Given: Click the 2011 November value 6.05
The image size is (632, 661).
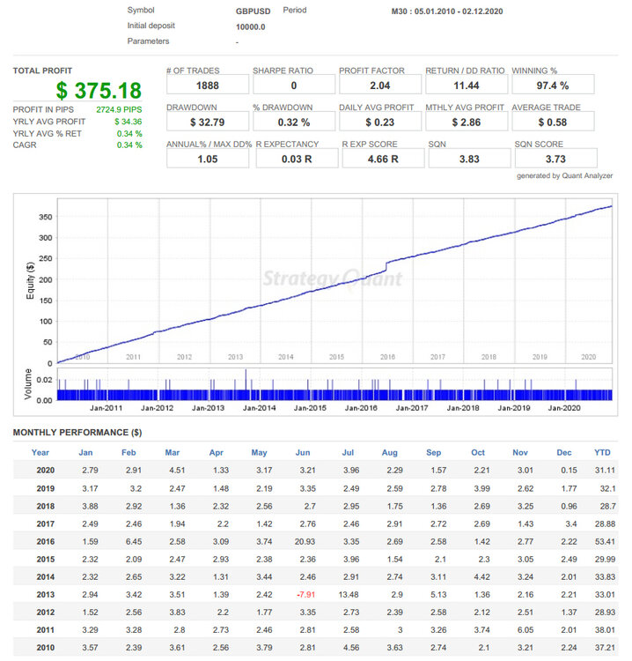Looking at the screenshot, I should click(525, 630).
